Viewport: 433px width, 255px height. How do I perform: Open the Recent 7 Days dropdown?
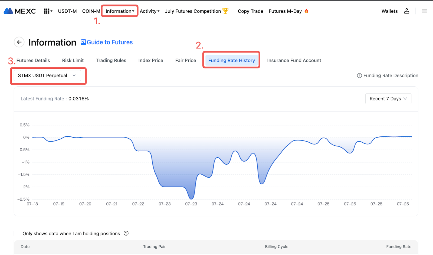point(388,99)
